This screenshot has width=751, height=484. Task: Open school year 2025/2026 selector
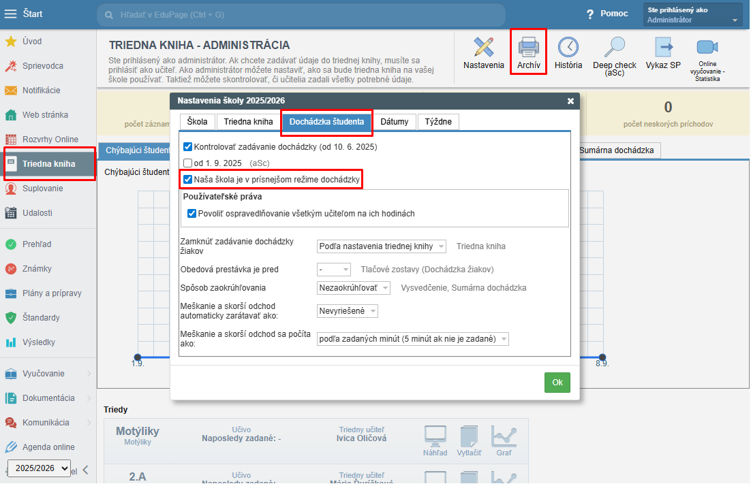coord(39,468)
